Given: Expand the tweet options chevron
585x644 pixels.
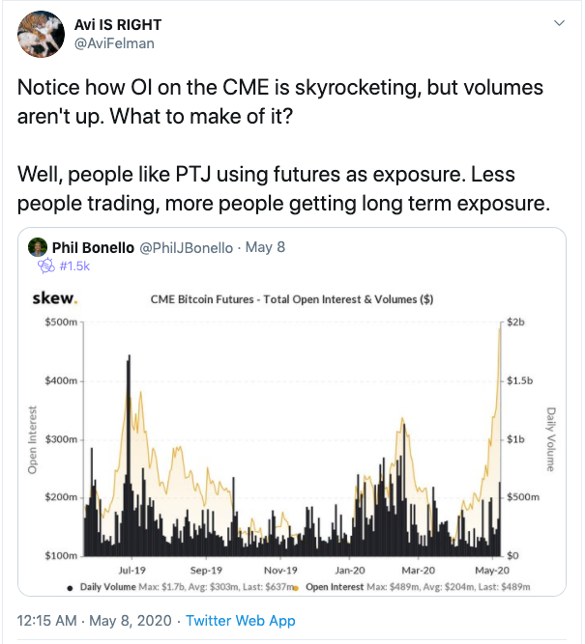Looking at the screenshot, I should click(x=560, y=23).
